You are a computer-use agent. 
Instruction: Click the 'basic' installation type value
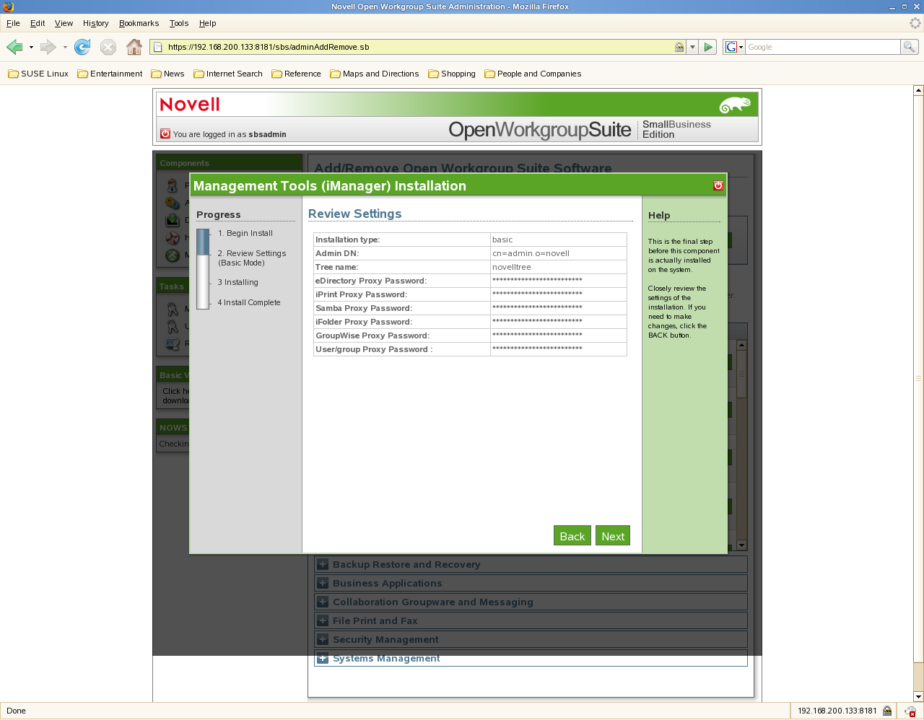[502, 240]
